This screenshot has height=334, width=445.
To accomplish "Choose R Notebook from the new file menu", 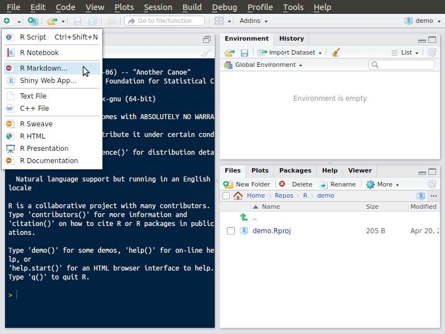I will [52, 53].
